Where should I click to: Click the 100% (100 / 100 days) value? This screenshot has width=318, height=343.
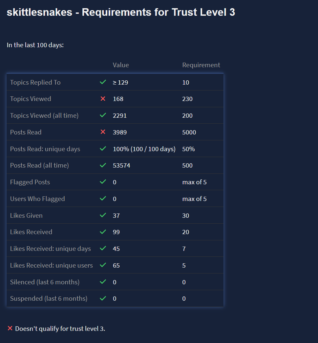click(144, 149)
